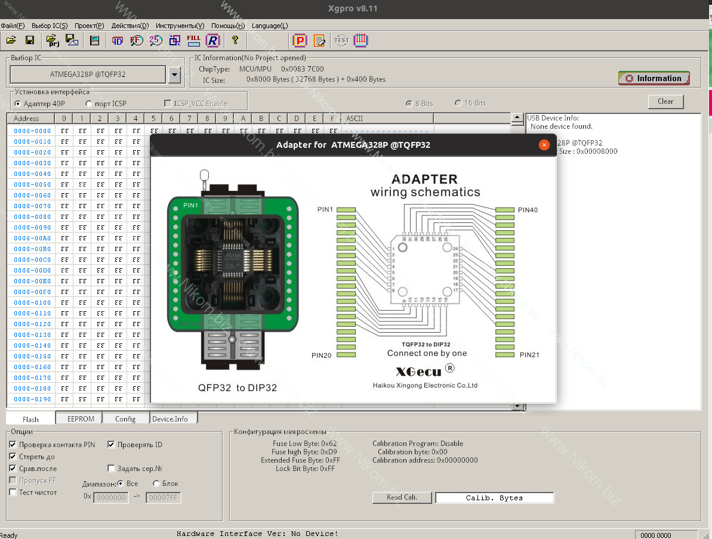The image size is (712, 539).
Task: Click the Lock Bit Byte: 0xFF text
Action: (305, 469)
